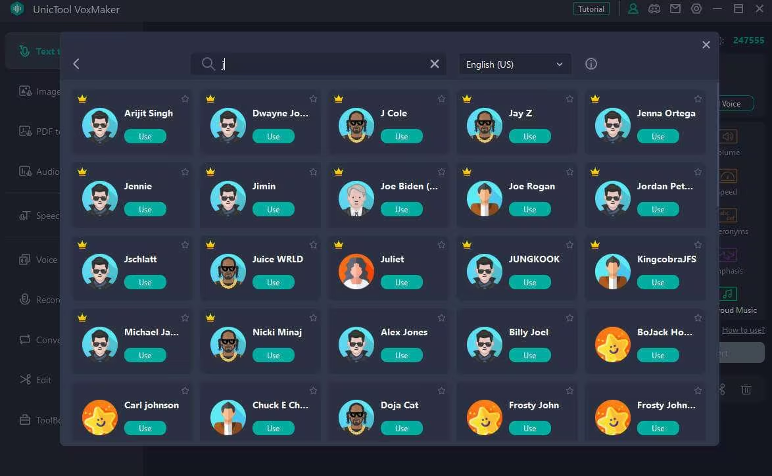Open the user account icon
This screenshot has width=772, height=476.
coord(633,9)
